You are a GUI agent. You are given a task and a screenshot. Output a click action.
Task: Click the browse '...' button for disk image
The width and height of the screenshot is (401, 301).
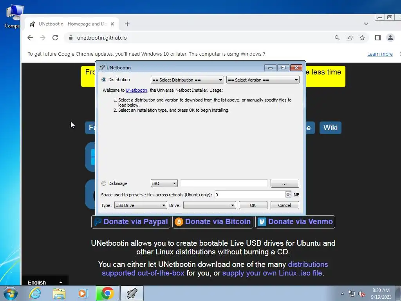click(285, 183)
